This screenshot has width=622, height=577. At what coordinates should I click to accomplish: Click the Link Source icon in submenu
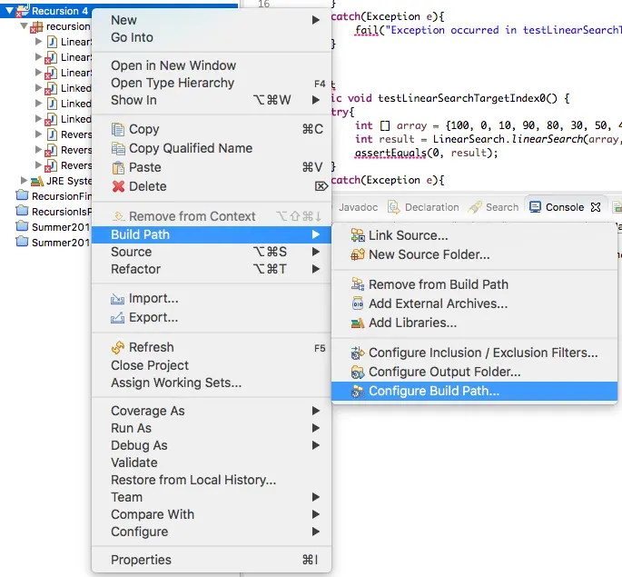pos(357,235)
